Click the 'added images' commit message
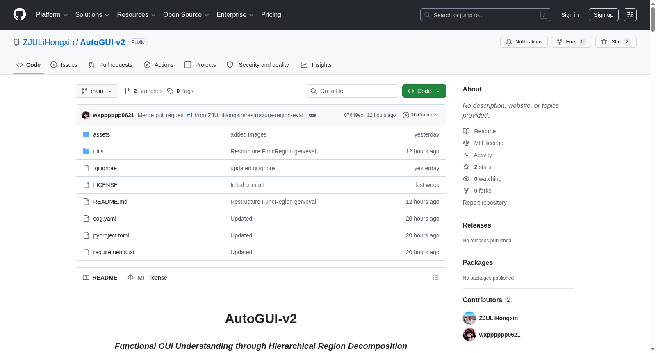Image resolution: width=656 pixels, height=353 pixels. click(248, 134)
